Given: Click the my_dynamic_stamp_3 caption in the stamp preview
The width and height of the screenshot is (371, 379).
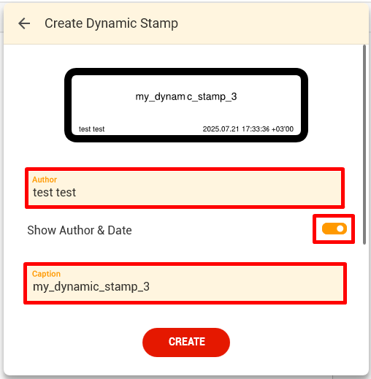Looking at the screenshot, I should tap(186, 96).
